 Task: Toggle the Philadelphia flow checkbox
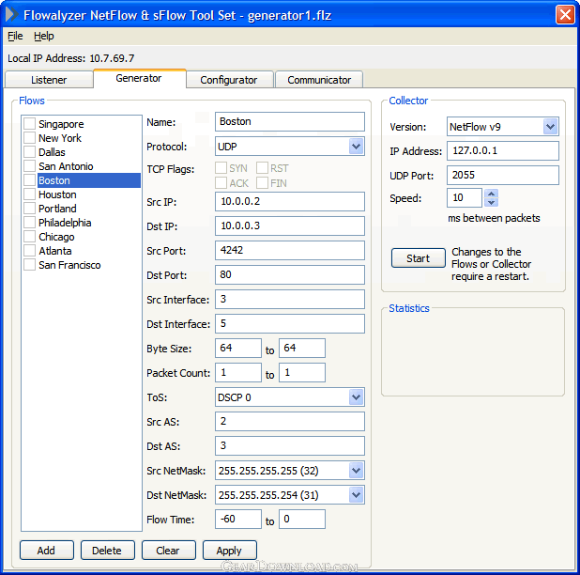pyautogui.click(x=30, y=222)
